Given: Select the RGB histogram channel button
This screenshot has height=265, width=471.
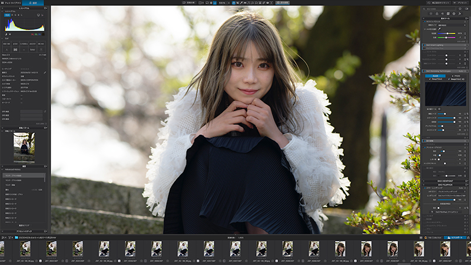Looking at the screenshot, I should tap(8, 15).
